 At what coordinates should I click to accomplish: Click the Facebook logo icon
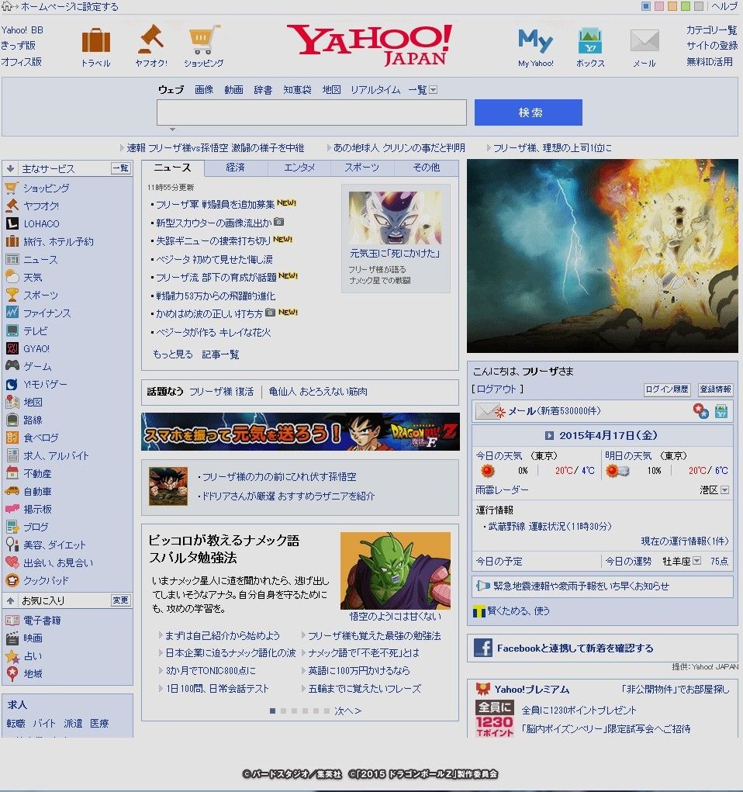(483, 648)
